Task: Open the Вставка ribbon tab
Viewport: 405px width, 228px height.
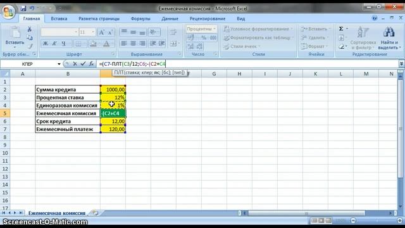Action: pyautogui.click(x=59, y=18)
